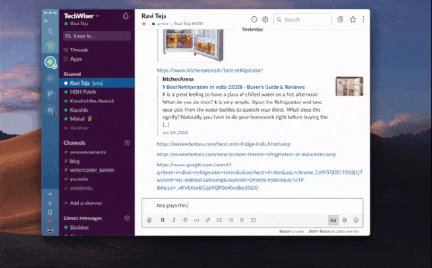Click the attach file paperclip icon

click(x=150, y=220)
